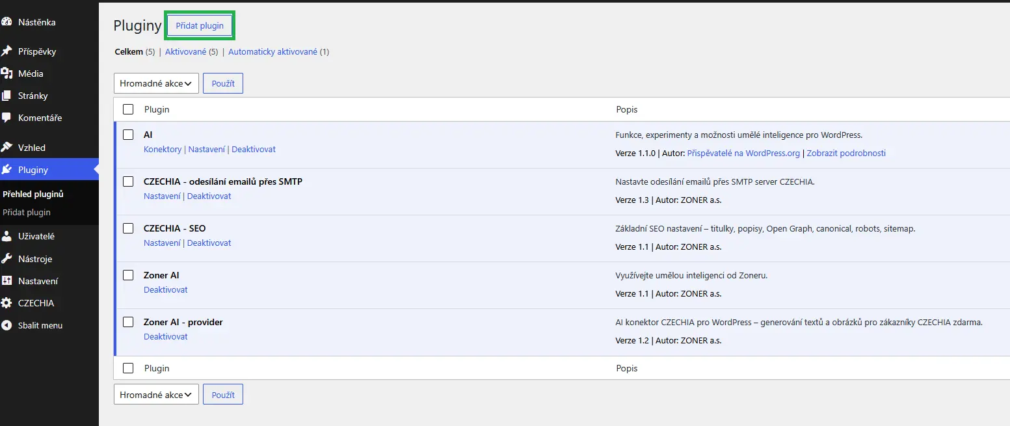1010x426 pixels.
Task: Click the Uživatelé person icon
Action: (x=7, y=237)
